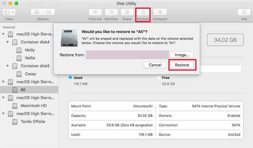Select the Molly volume

[30, 50]
